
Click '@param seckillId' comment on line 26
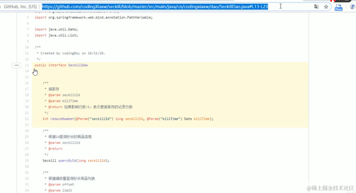pyautogui.click(x=64, y=142)
